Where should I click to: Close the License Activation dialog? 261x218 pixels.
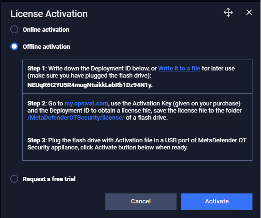click(249, 12)
